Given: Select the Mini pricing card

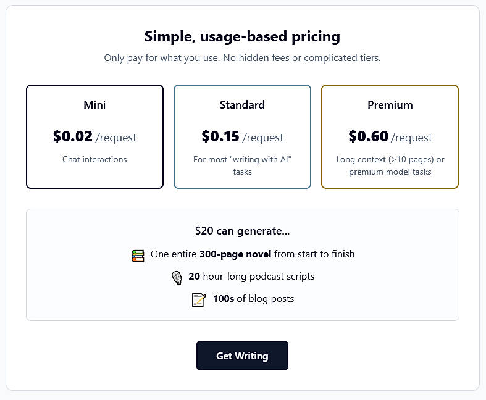Looking at the screenshot, I should click(x=94, y=179).
